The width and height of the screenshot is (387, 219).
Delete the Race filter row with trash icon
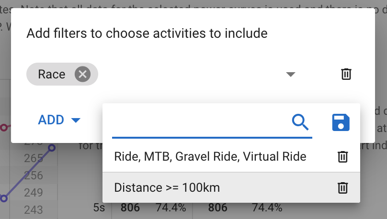(346, 74)
